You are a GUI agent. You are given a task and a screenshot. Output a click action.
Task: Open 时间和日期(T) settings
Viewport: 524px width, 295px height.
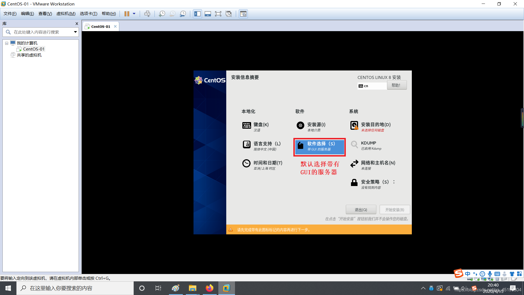pyautogui.click(x=263, y=165)
